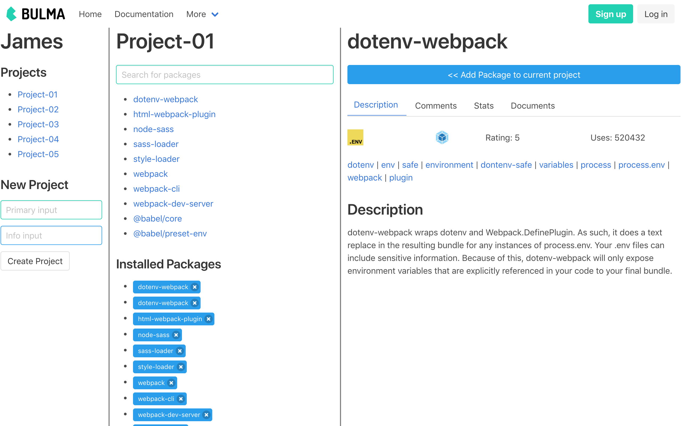Delete the sass-loader installed package tag
The width and height of the screenshot is (681, 426).
pos(180,351)
